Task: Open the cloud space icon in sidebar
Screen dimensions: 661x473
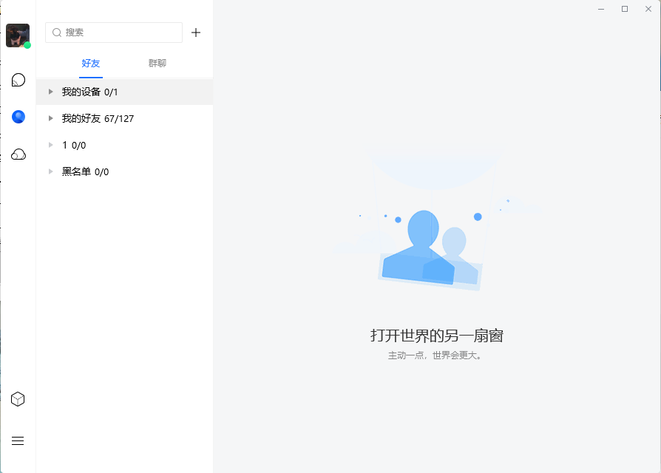Action: click(x=18, y=154)
